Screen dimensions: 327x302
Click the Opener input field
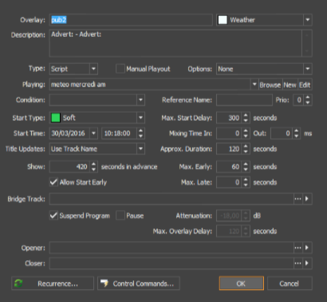click(x=171, y=248)
